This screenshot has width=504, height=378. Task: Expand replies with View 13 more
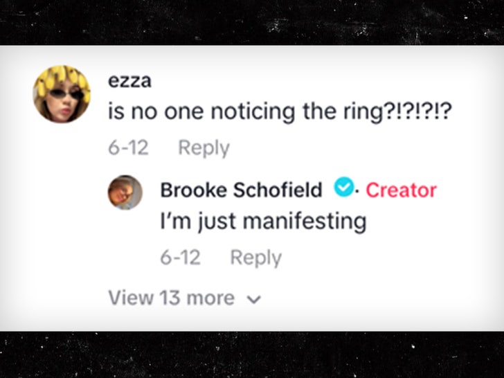tap(172, 298)
